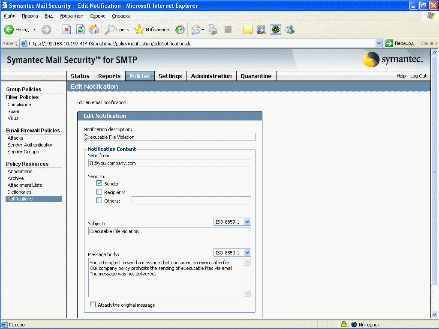Open Archive policy resource
This screenshot has height=329, width=439.
click(16, 178)
